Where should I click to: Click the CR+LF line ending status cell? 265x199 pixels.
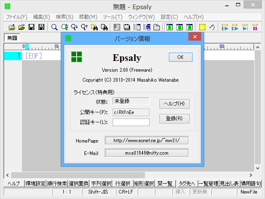(126, 192)
